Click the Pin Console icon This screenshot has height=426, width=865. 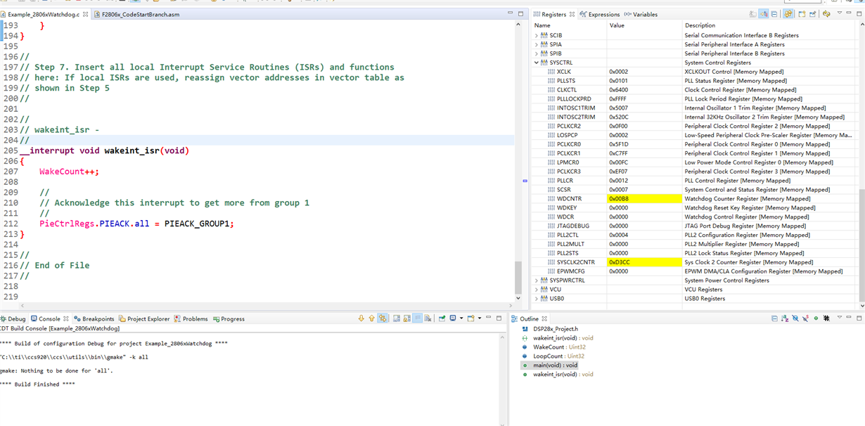point(441,318)
